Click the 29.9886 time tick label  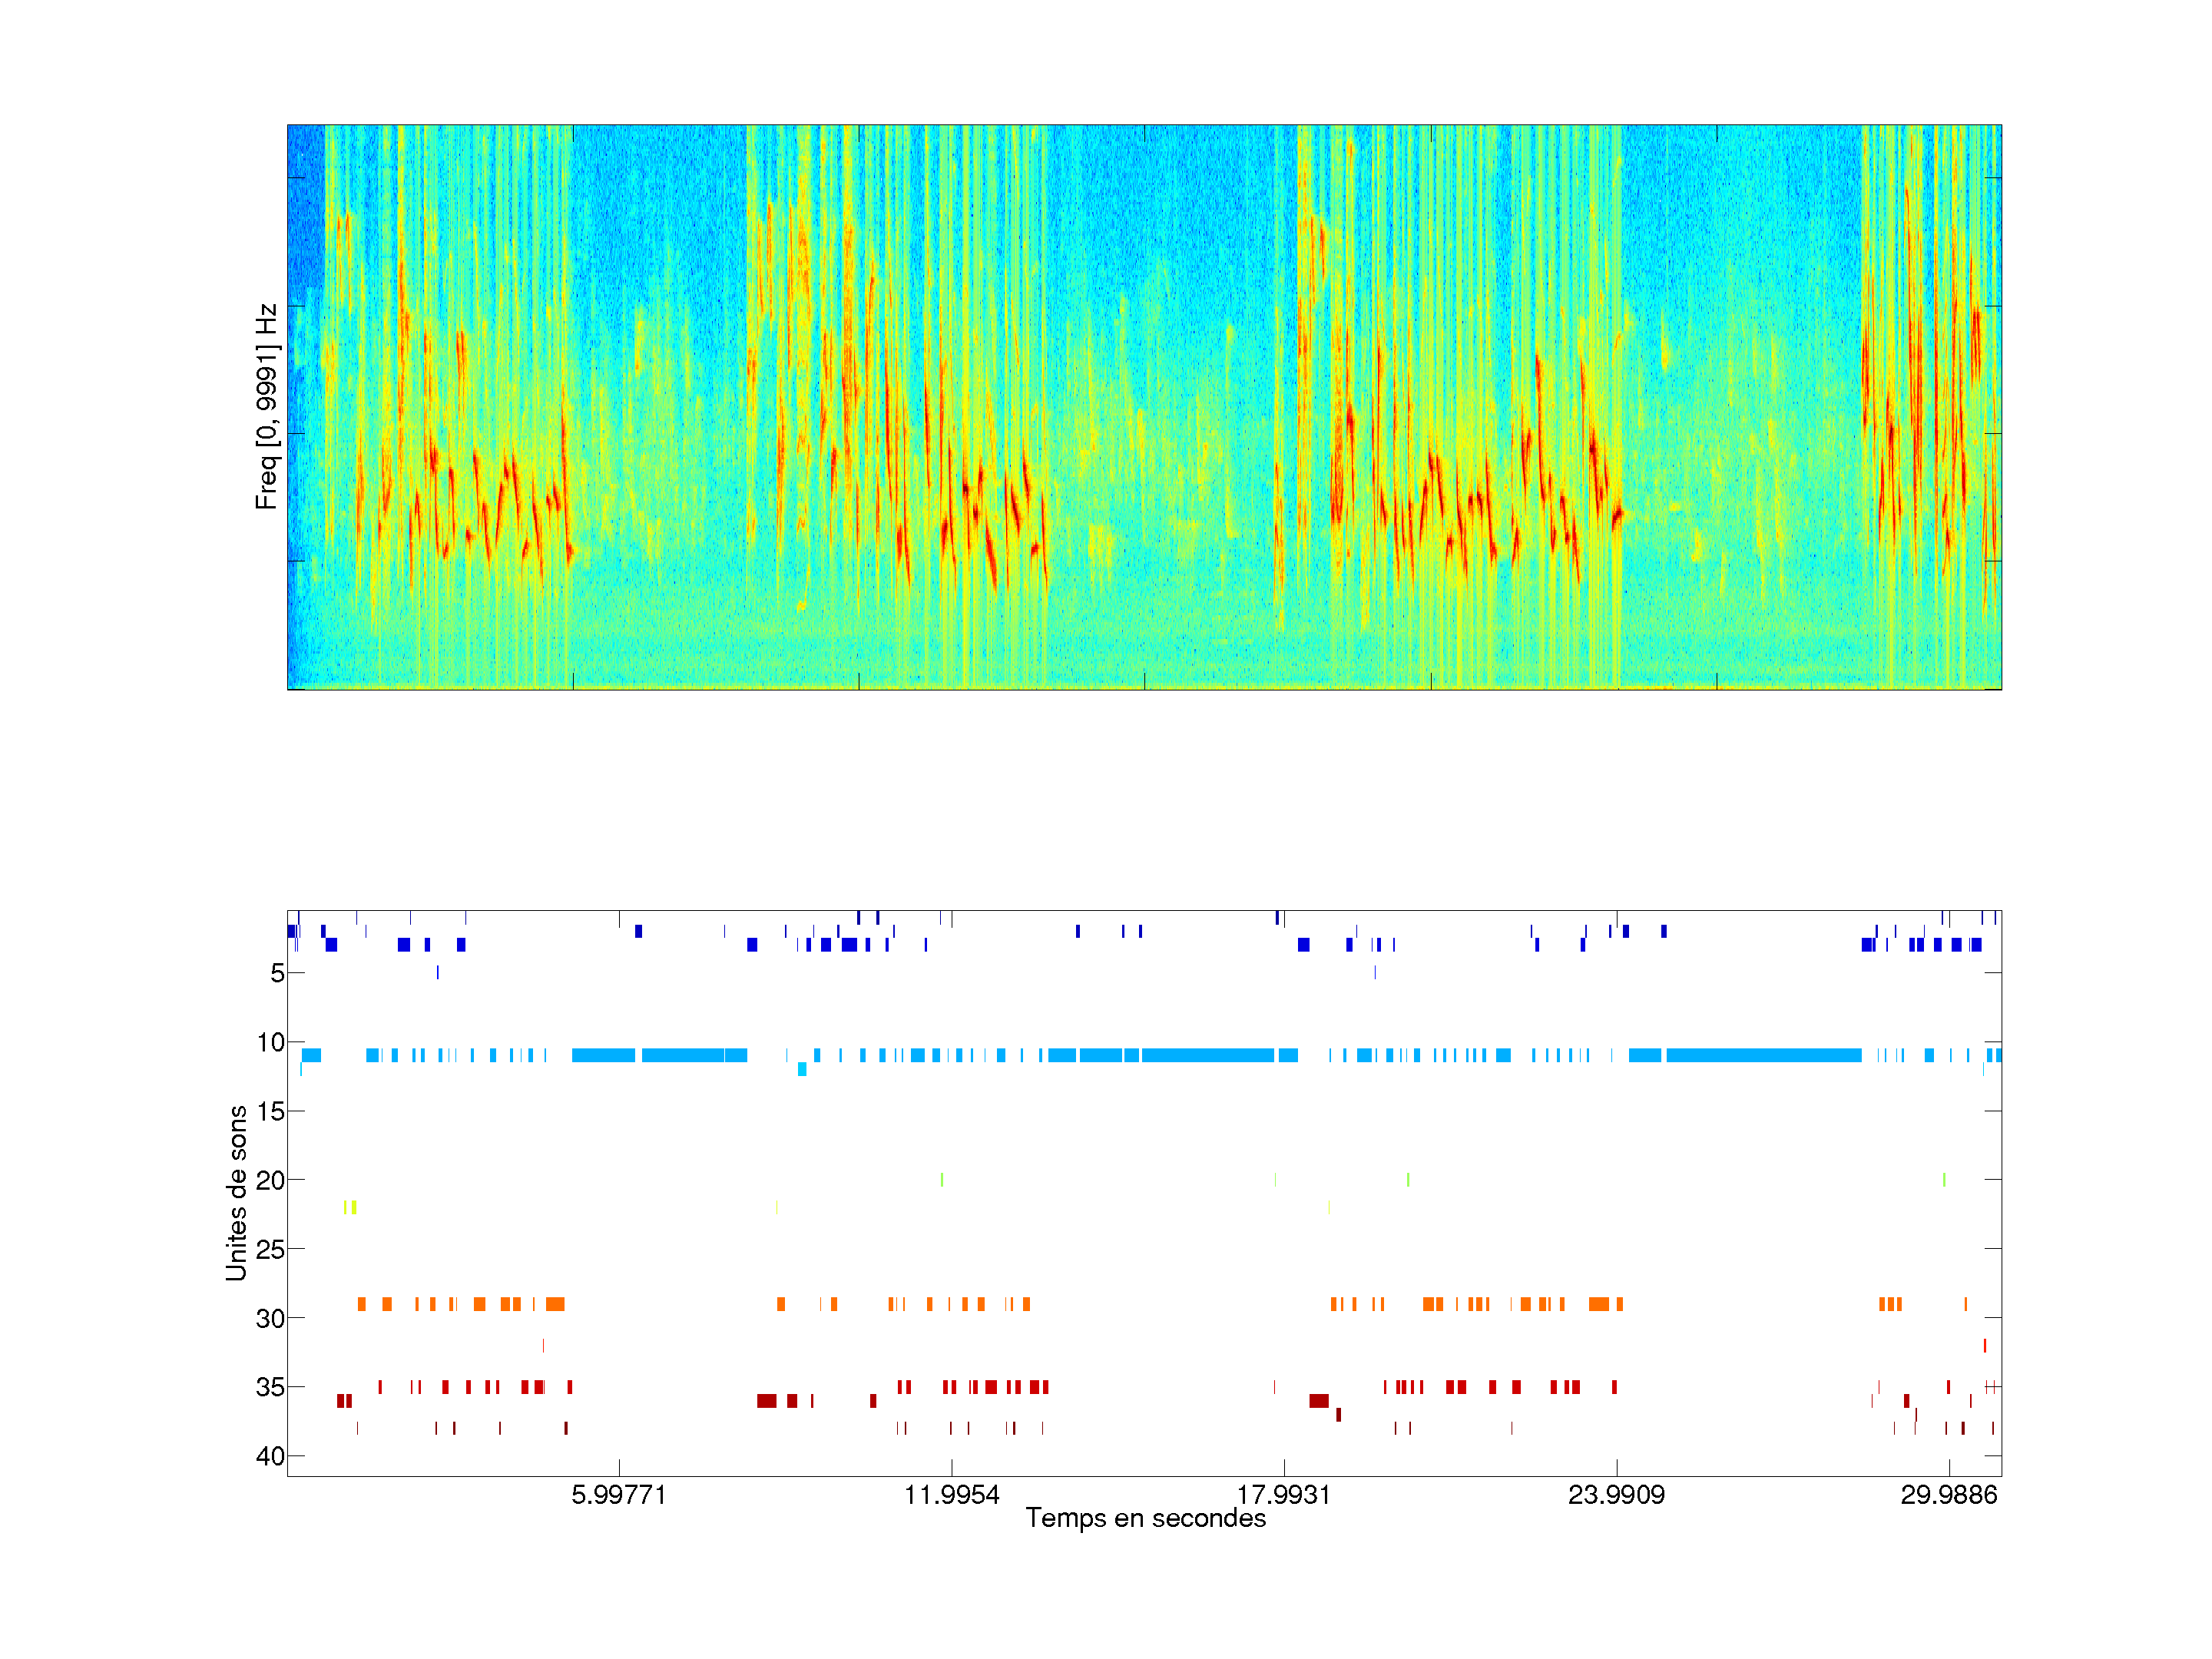coord(1948,1495)
